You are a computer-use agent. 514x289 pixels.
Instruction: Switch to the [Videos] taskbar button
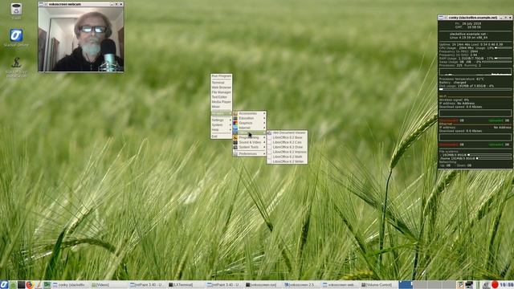click(x=109, y=285)
